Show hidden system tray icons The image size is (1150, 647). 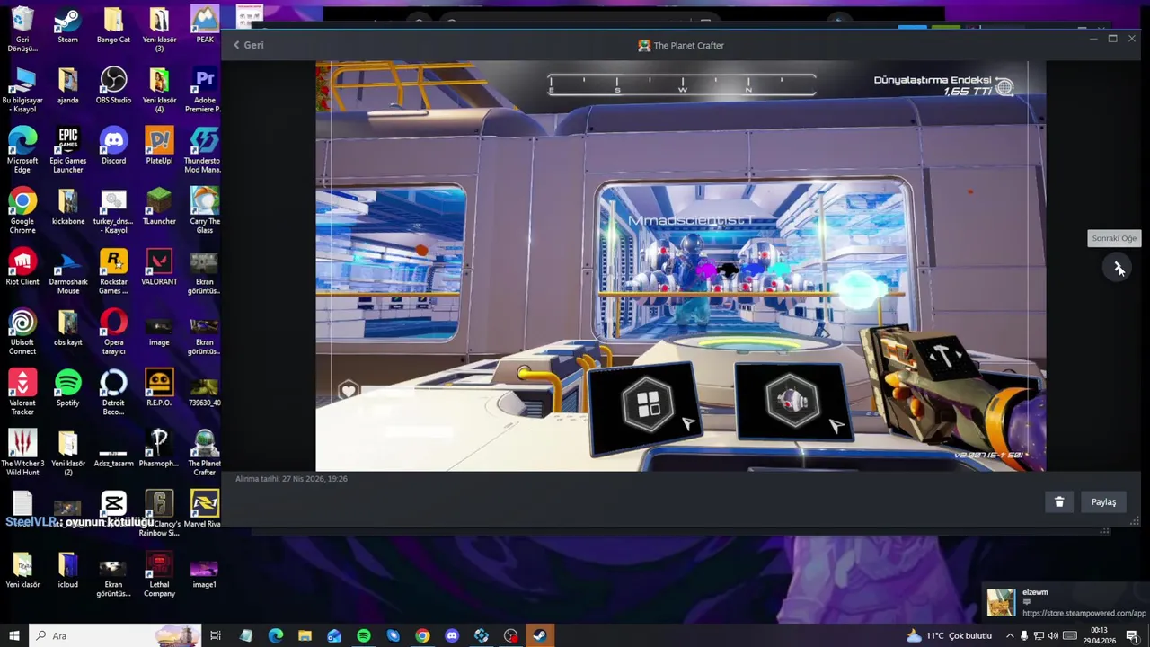1010,635
